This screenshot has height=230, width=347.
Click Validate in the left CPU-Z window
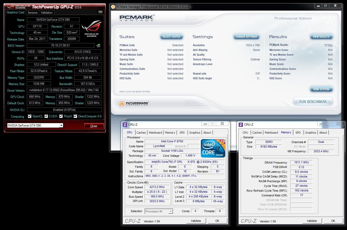[x=196, y=221]
